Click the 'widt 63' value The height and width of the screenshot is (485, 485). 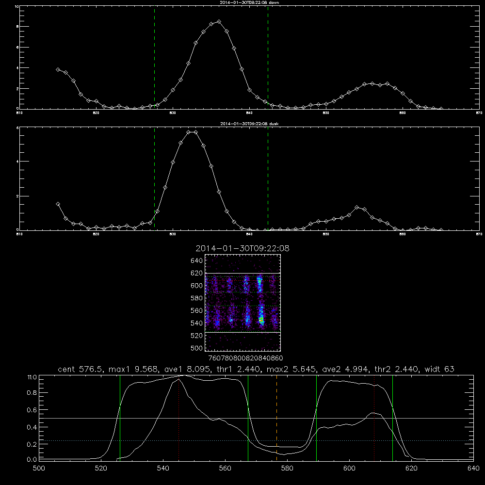439,369
